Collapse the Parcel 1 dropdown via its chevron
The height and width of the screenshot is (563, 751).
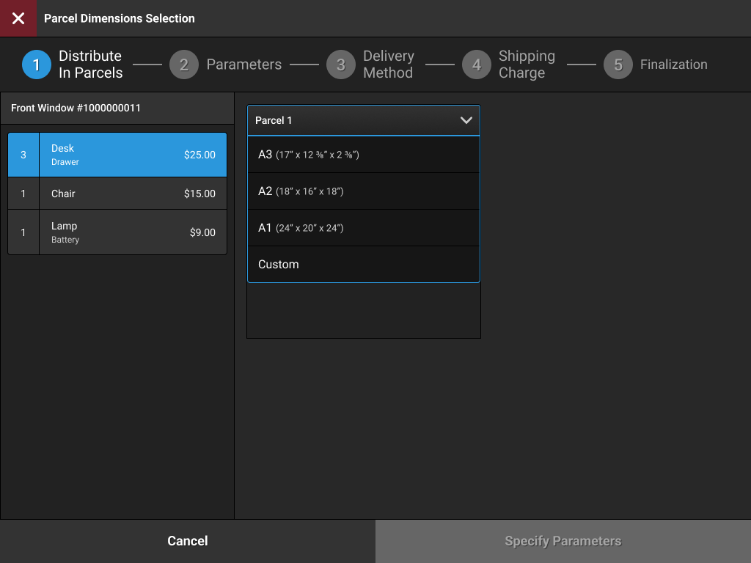click(x=466, y=119)
